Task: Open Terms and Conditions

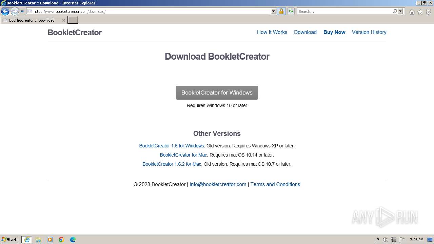Action: point(275,184)
